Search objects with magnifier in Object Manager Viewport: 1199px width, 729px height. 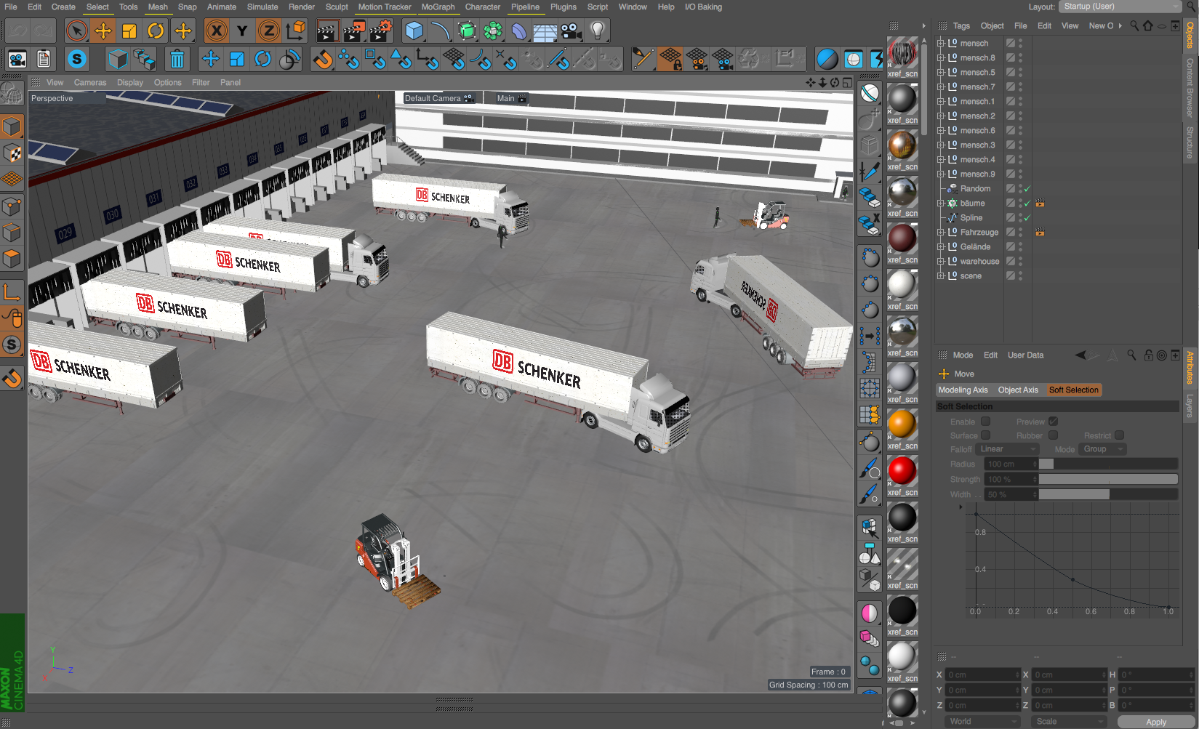coord(1134,25)
